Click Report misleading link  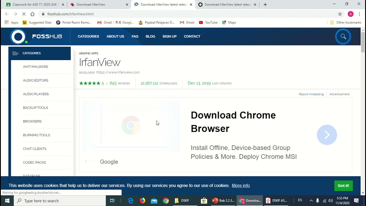coord(311,94)
